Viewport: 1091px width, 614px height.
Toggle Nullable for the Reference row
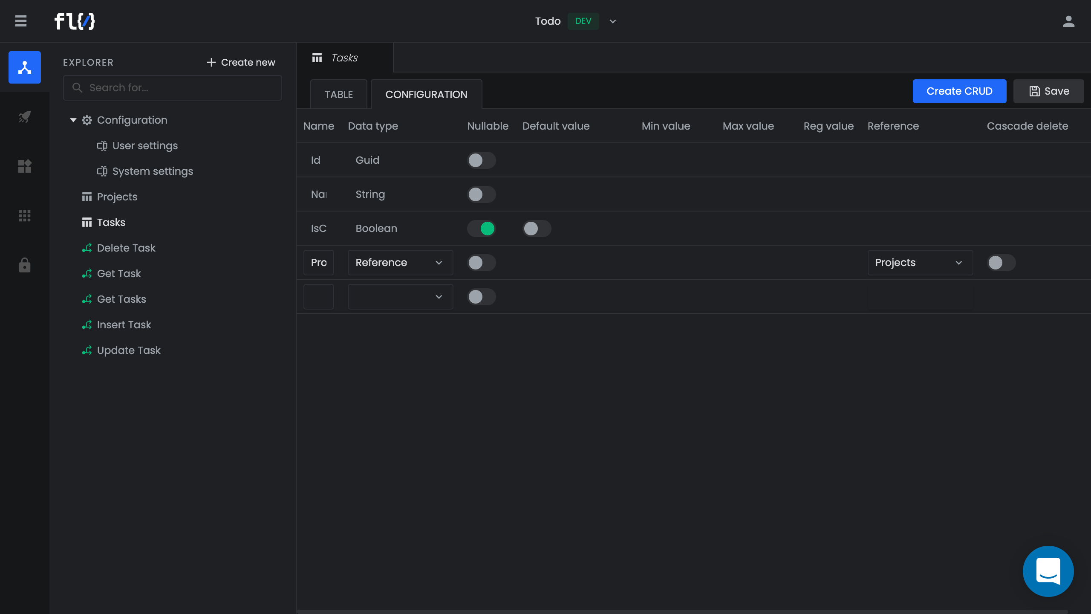(x=482, y=263)
